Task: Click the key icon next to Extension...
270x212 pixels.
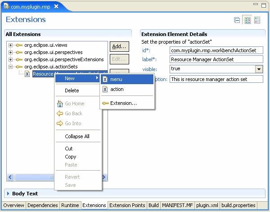Action: point(105,103)
